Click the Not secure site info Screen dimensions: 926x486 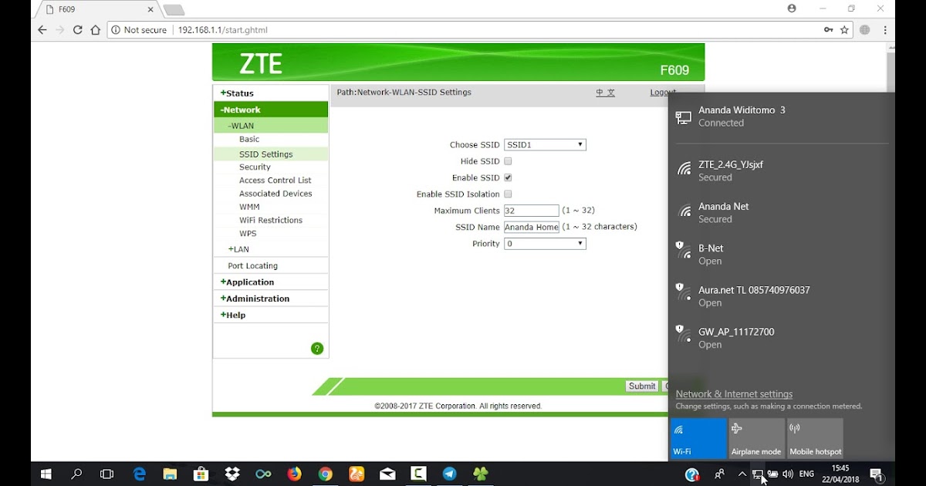tap(138, 30)
